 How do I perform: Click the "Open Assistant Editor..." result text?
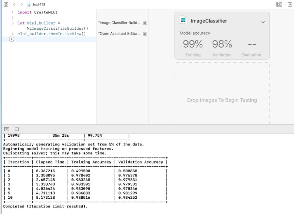(119, 34)
